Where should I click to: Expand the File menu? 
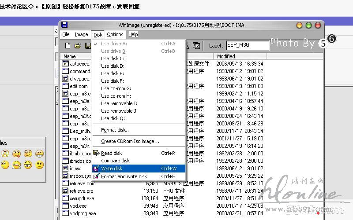point(66,34)
